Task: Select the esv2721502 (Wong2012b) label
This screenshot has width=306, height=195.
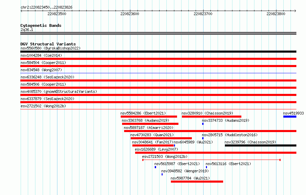Action: pos(43,106)
